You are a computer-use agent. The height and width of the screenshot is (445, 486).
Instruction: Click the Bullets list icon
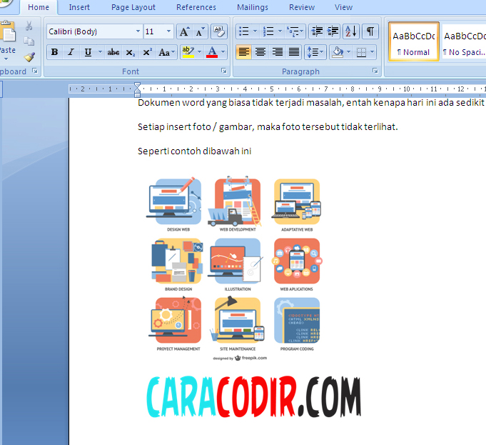pos(244,31)
